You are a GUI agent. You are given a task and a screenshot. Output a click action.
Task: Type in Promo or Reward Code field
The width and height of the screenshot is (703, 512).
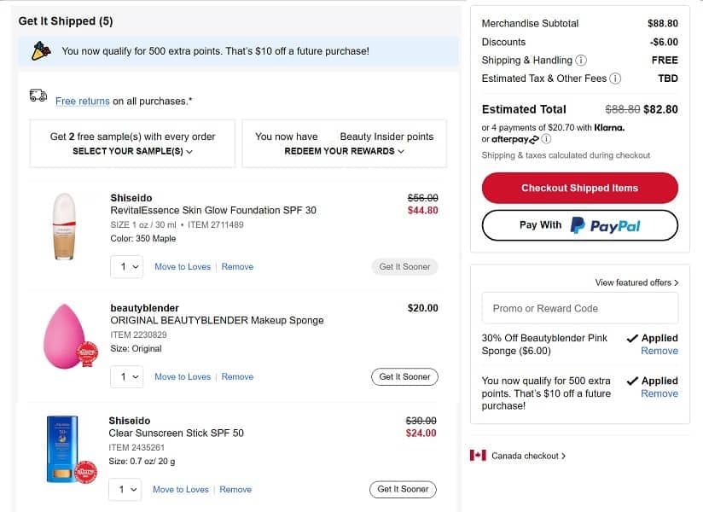click(x=580, y=308)
